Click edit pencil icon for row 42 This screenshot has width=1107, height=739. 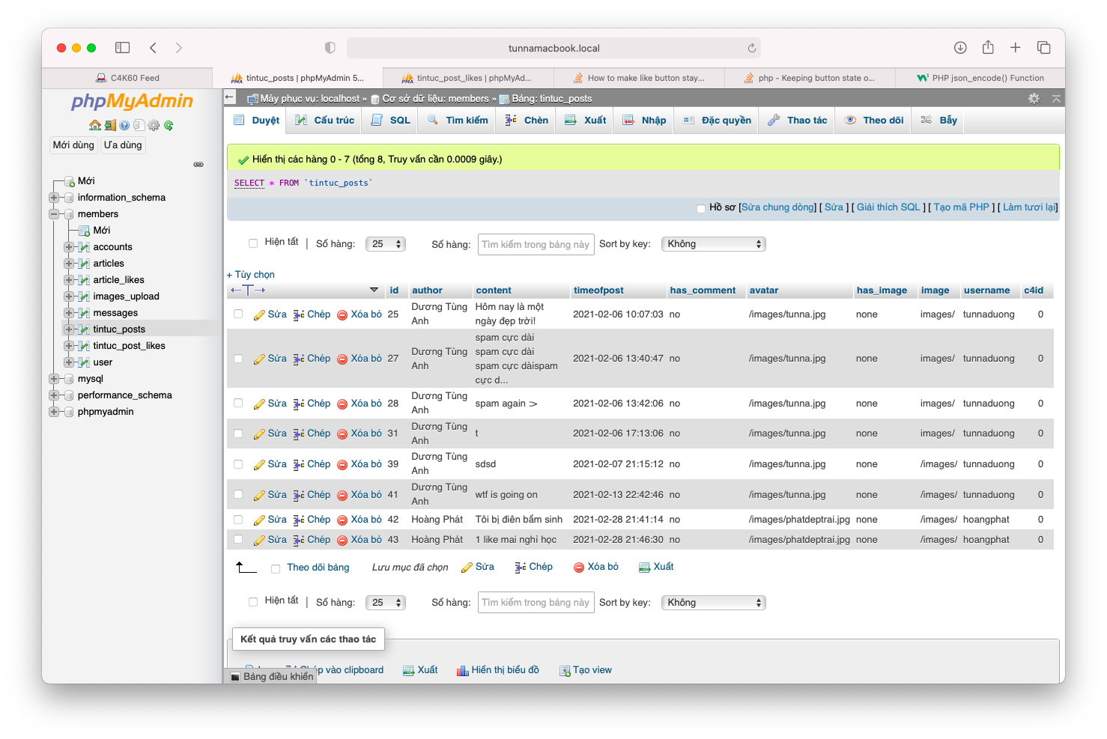coord(259,520)
